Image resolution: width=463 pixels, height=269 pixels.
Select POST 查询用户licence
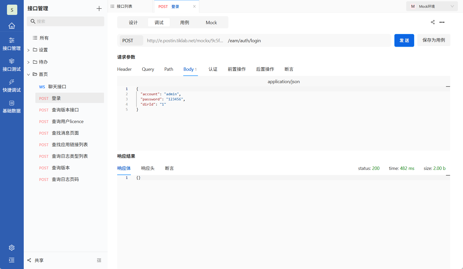70,121
